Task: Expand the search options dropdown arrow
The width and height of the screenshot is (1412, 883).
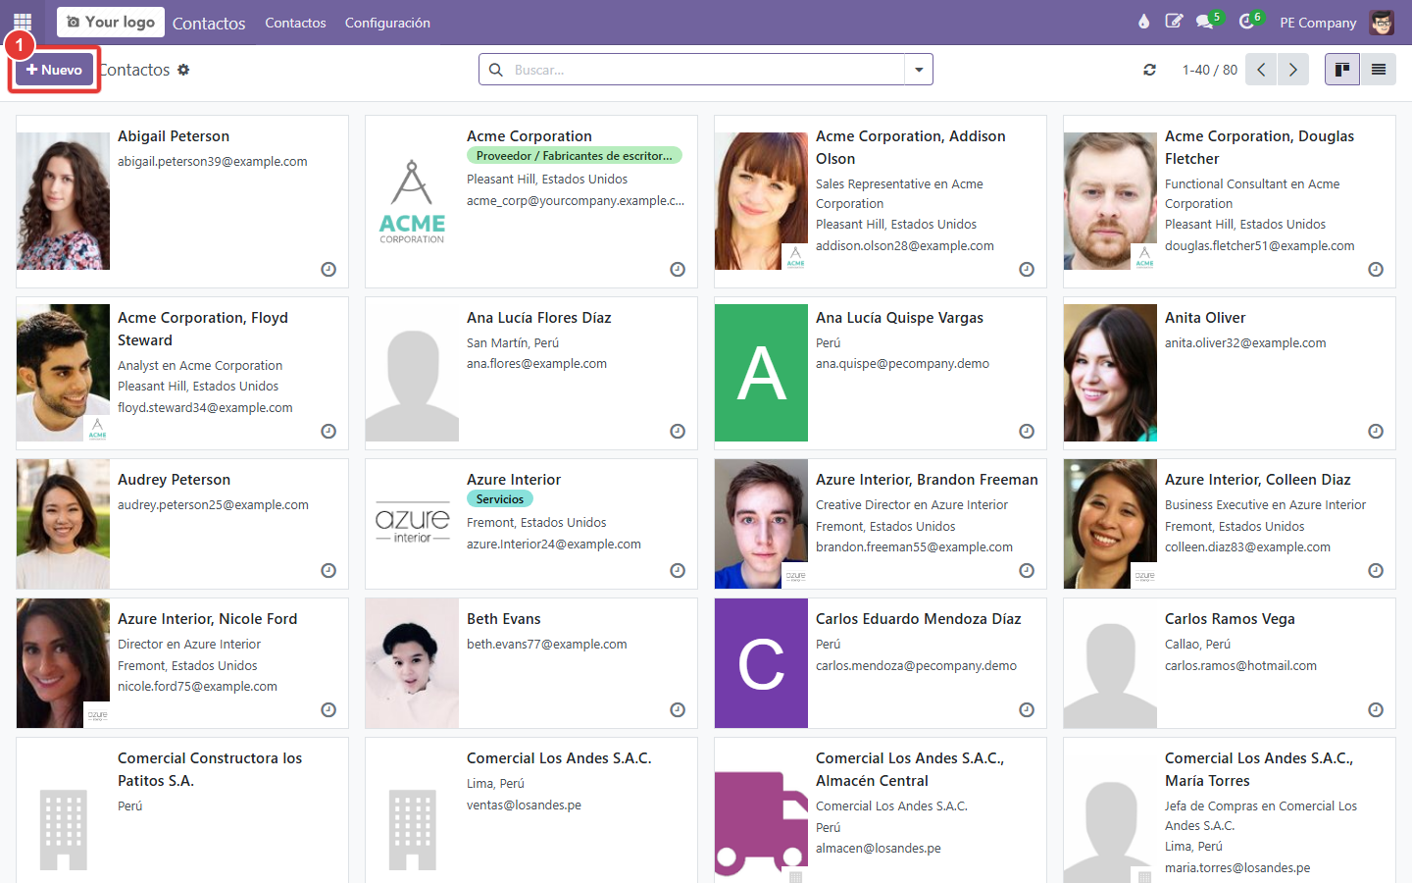Action: point(919,70)
